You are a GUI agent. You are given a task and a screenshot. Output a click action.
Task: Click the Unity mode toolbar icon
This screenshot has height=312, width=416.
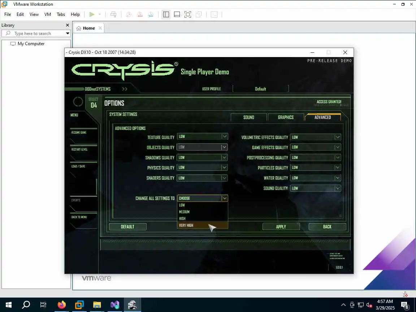pyautogui.click(x=199, y=14)
